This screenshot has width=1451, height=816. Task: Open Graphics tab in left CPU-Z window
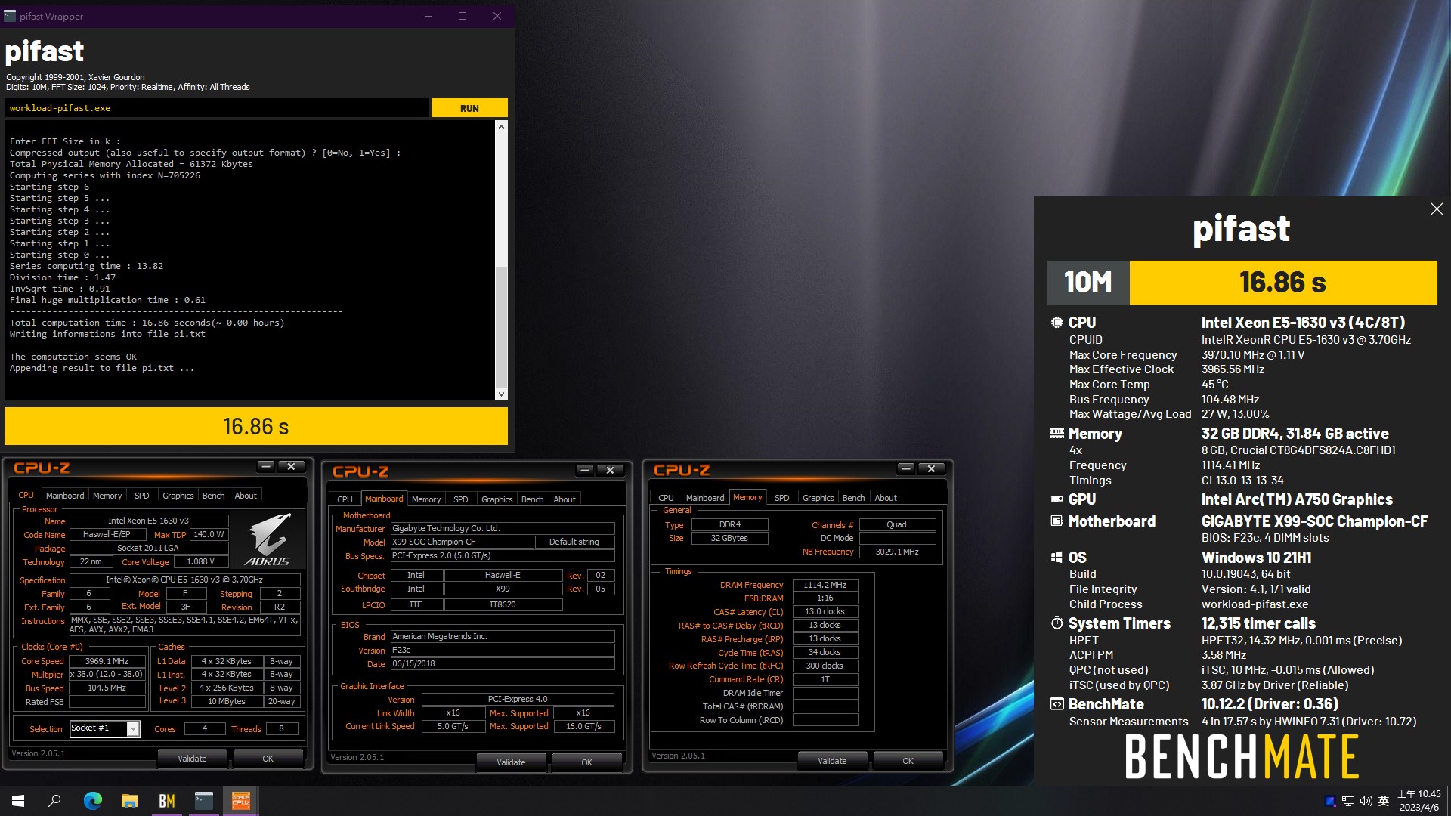click(178, 496)
